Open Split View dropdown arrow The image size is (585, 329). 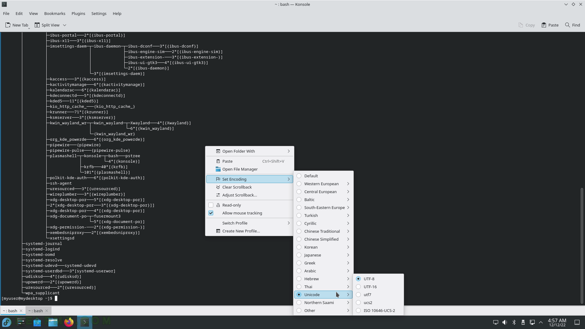[x=65, y=25]
